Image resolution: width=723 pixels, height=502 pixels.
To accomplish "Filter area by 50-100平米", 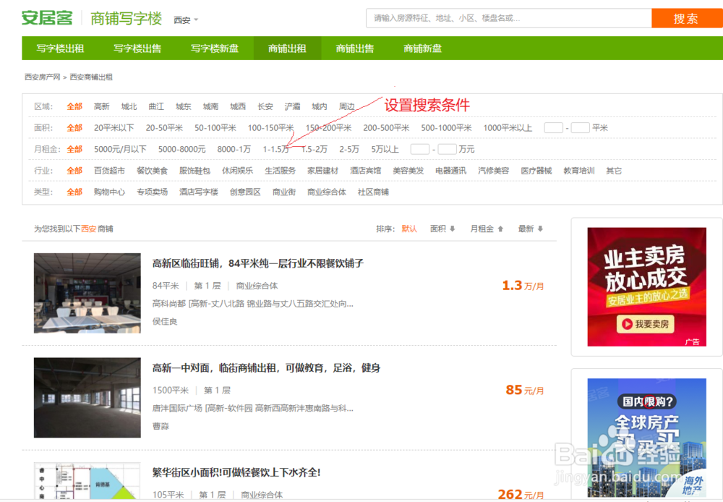I will (215, 128).
